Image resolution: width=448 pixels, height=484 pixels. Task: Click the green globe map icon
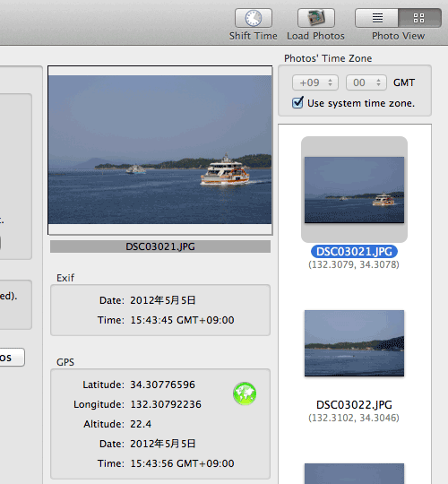(245, 393)
